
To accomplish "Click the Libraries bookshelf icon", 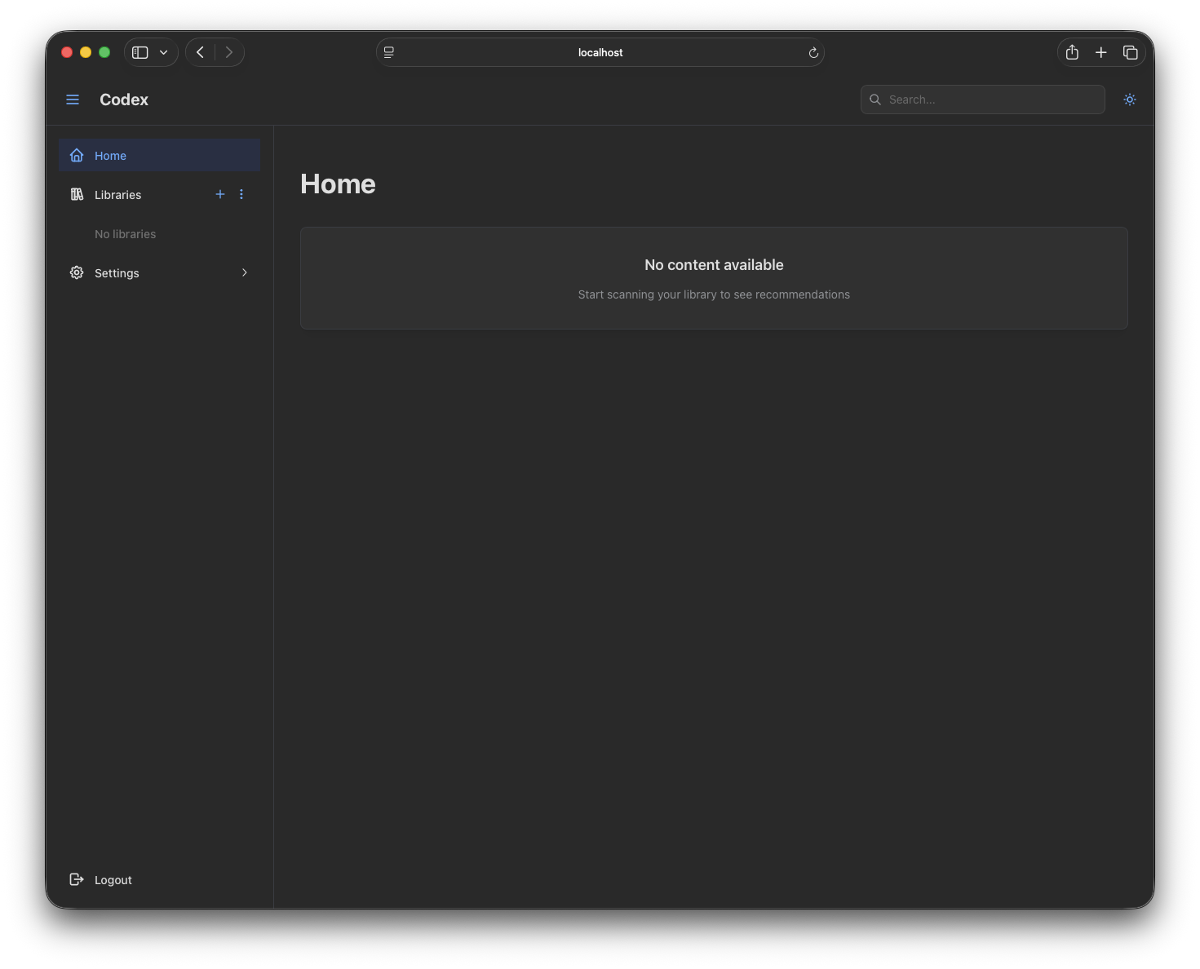I will click(x=77, y=194).
